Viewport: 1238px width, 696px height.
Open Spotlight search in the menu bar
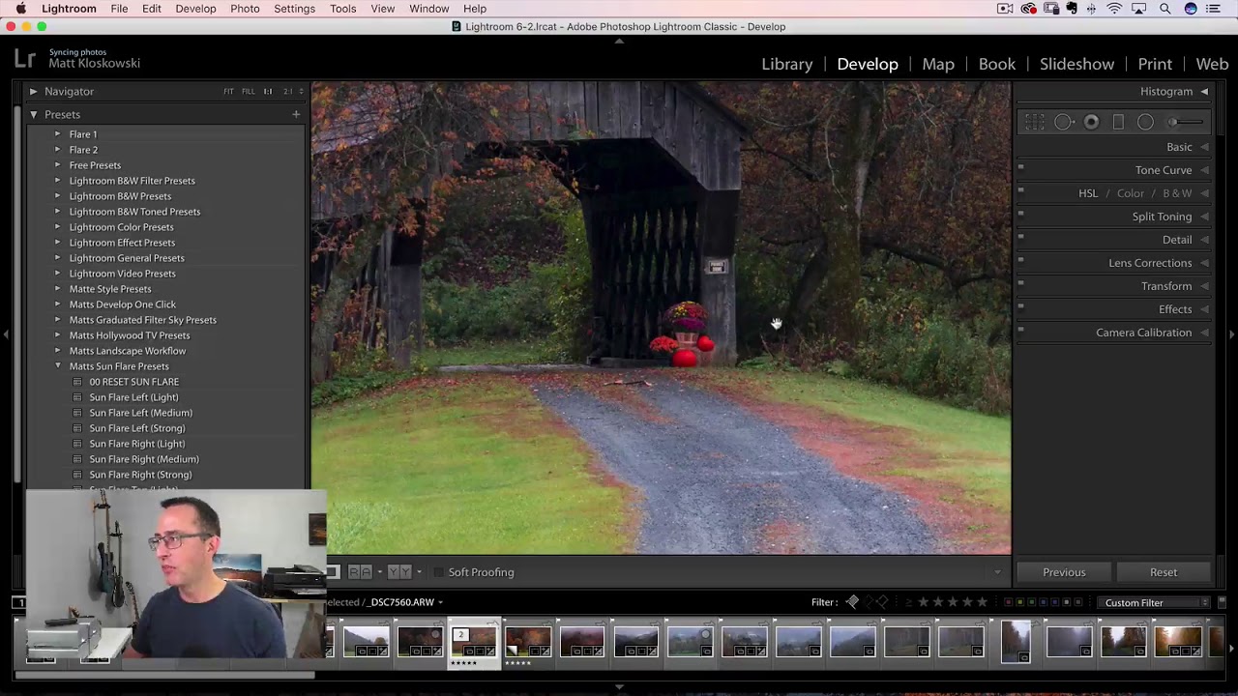[1164, 9]
